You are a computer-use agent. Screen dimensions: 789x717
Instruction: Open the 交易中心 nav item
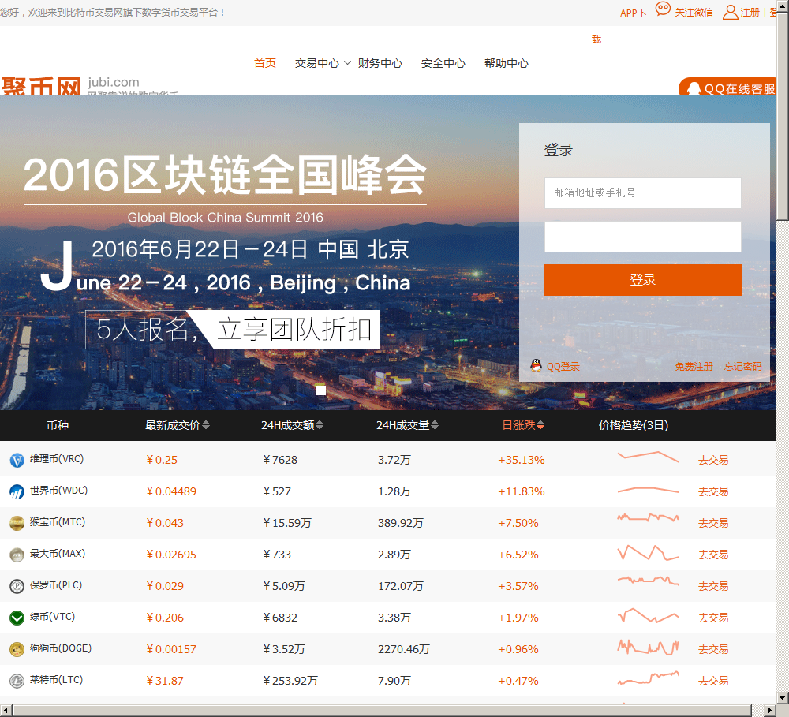pos(317,63)
